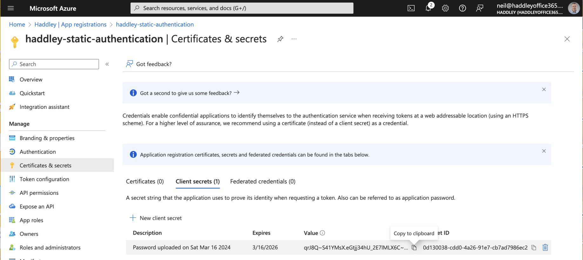The height and width of the screenshot is (260, 583).
Task: Click New client secret
Action: tap(156, 218)
